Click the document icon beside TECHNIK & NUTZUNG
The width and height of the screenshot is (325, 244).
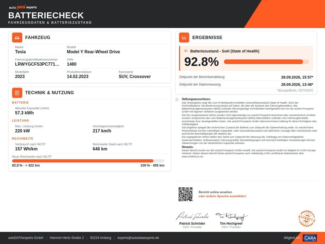tap(17, 93)
